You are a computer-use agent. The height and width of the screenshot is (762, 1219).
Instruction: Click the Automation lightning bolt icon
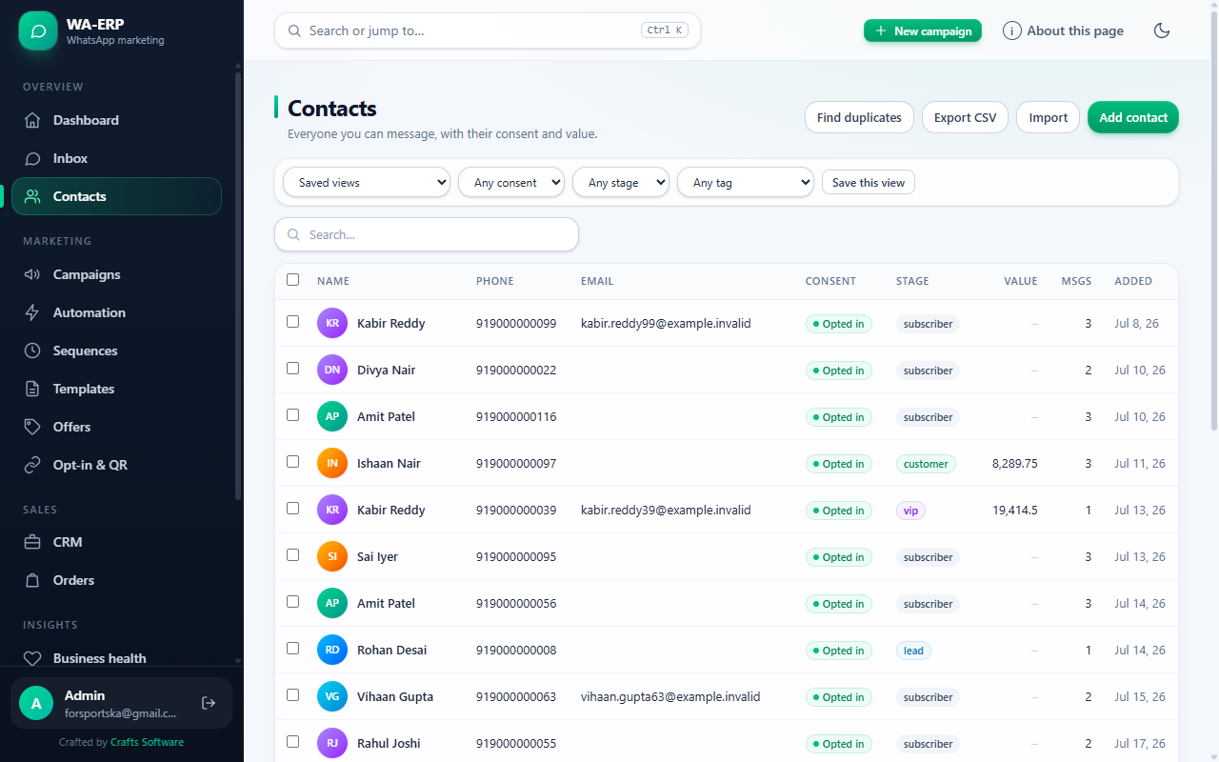pos(32,312)
